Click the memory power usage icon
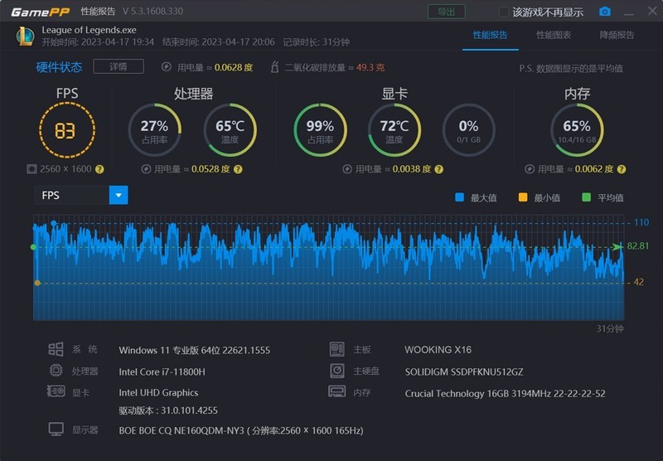 (x=530, y=169)
